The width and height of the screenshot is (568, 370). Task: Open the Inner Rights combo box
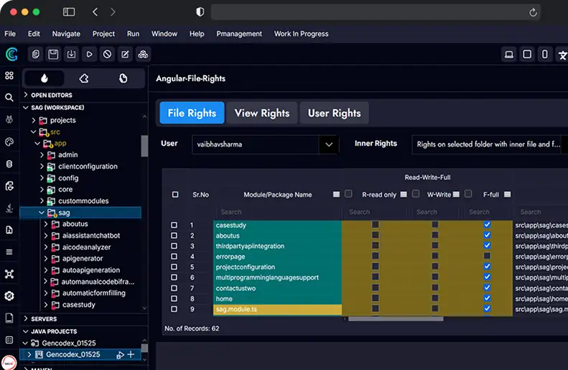489,144
